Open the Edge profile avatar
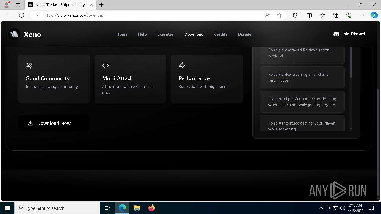Screen dimensions: 381x214 point(6,5)
